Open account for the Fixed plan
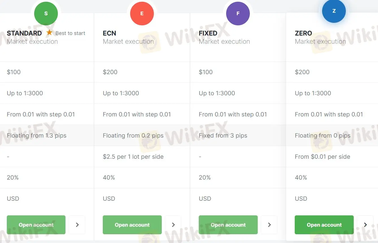This screenshot has height=243, width=378. (x=228, y=225)
